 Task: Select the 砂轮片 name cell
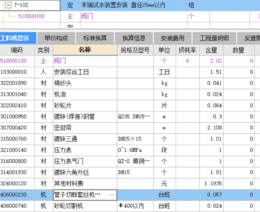coord(85,105)
